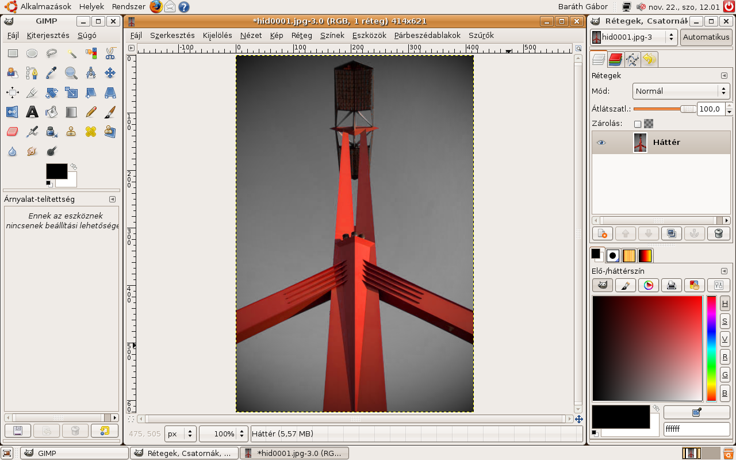Viewport: 736px width, 460px height.
Task: Click the delete layer trash button
Action: point(718,233)
